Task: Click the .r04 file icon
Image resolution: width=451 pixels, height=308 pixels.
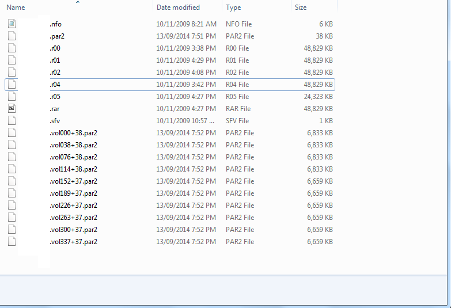Action: point(12,84)
